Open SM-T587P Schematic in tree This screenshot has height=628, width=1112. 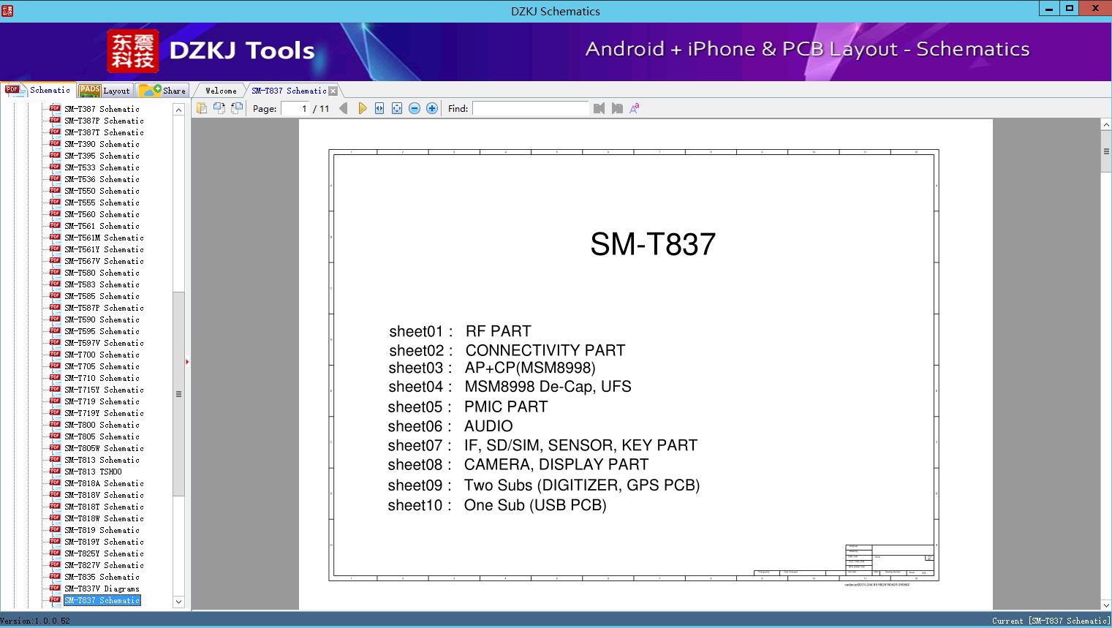[x=104, y=308]
